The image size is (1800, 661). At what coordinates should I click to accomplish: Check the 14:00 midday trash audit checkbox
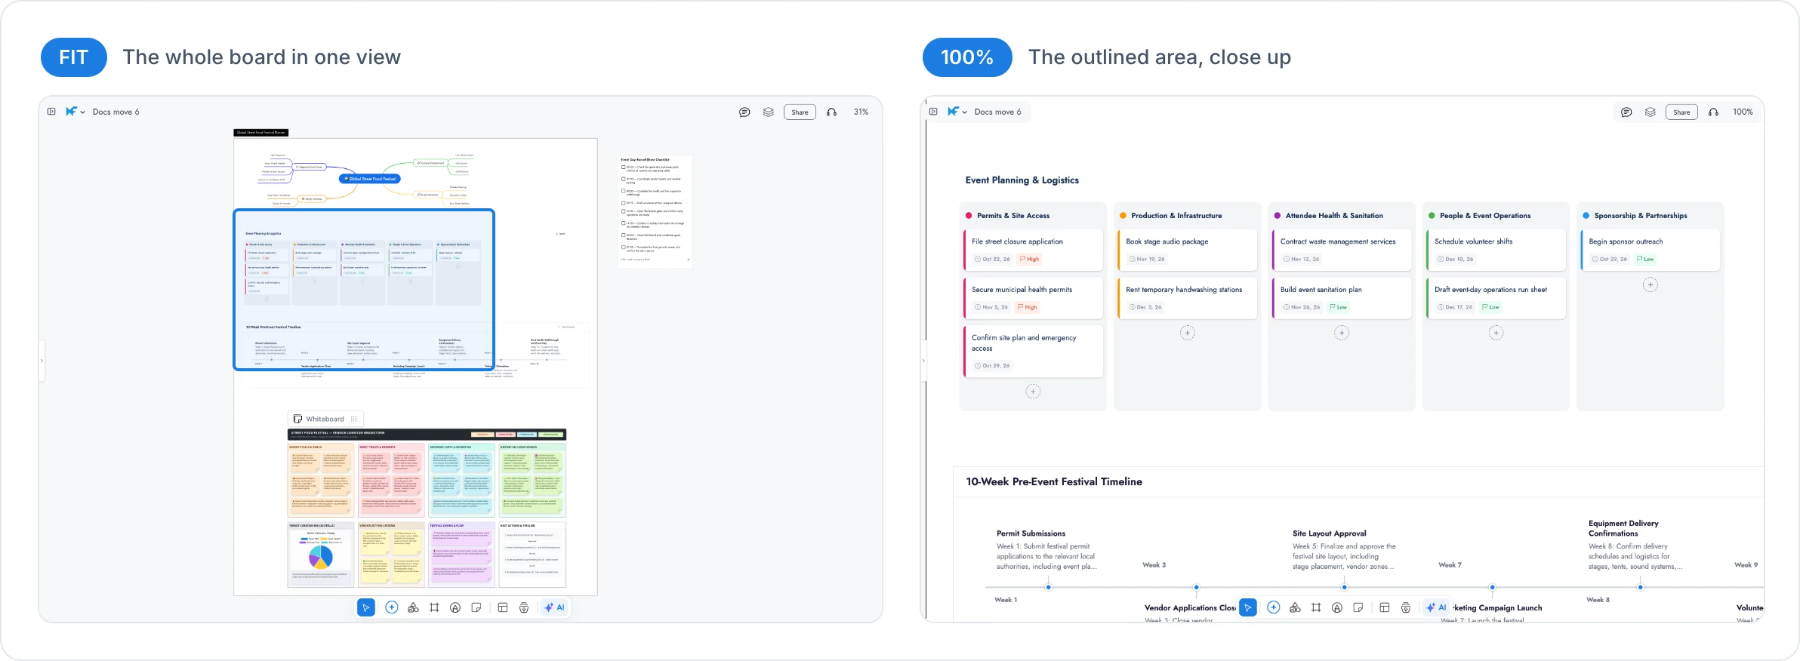623,223
